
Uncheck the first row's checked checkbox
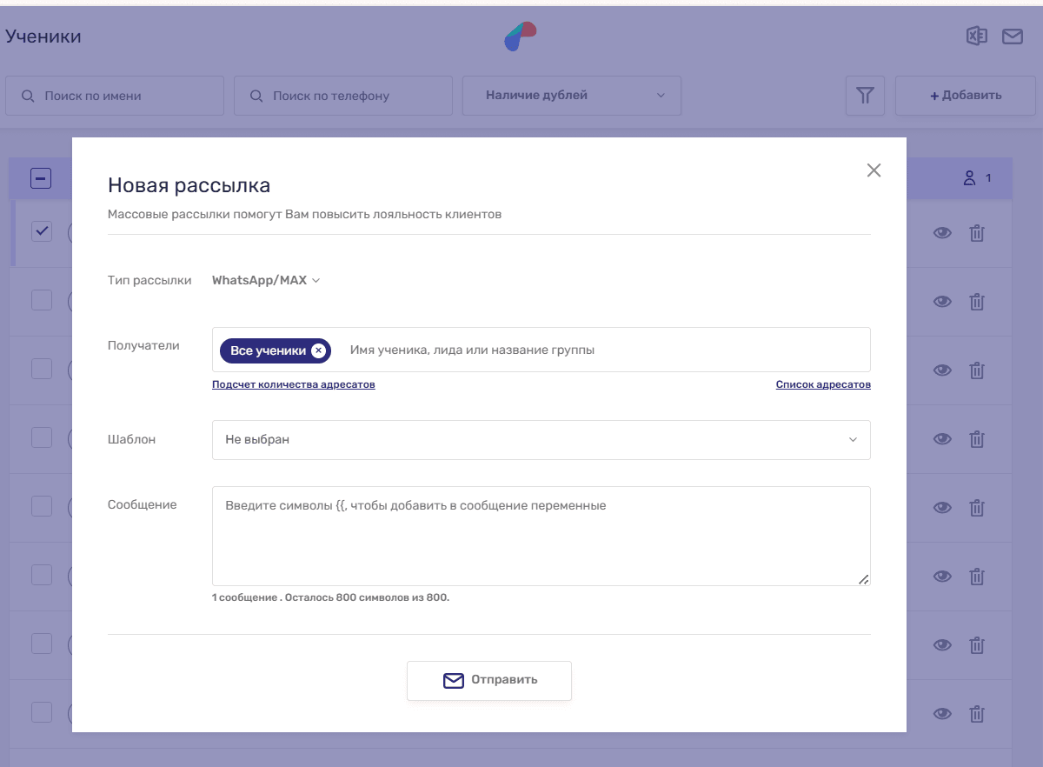tap(42, 231)
